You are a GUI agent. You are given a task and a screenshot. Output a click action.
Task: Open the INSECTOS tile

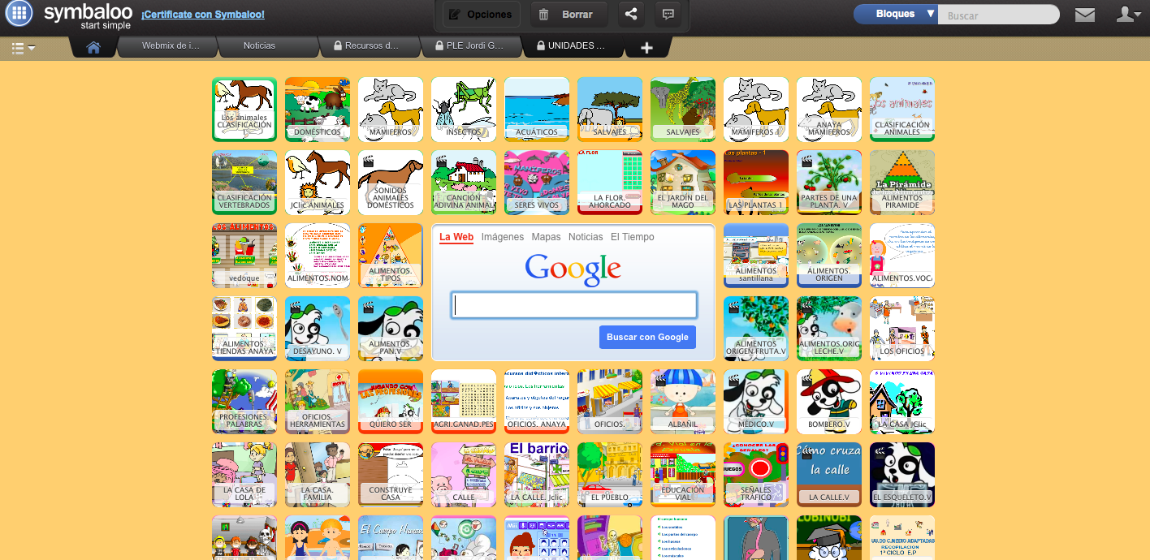[x=463, y=109]
